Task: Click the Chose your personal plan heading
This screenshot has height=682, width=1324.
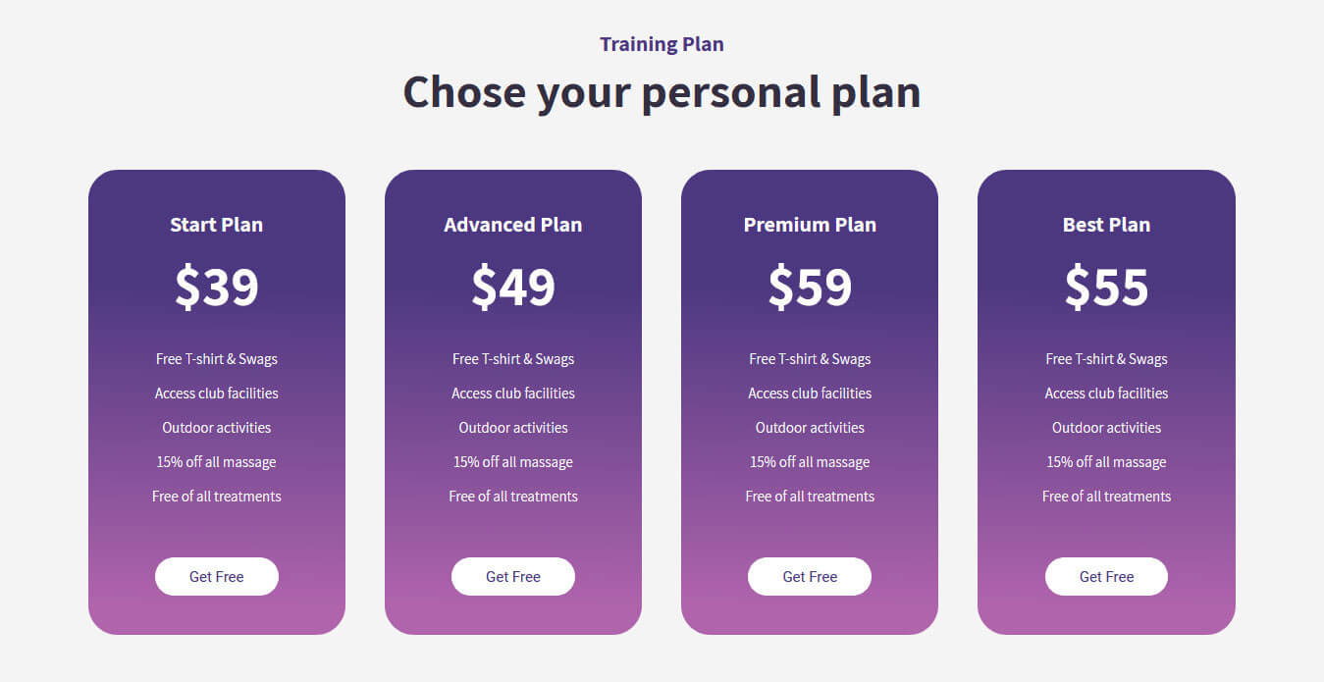Action: pyautogui.click(x=662, y=92)
